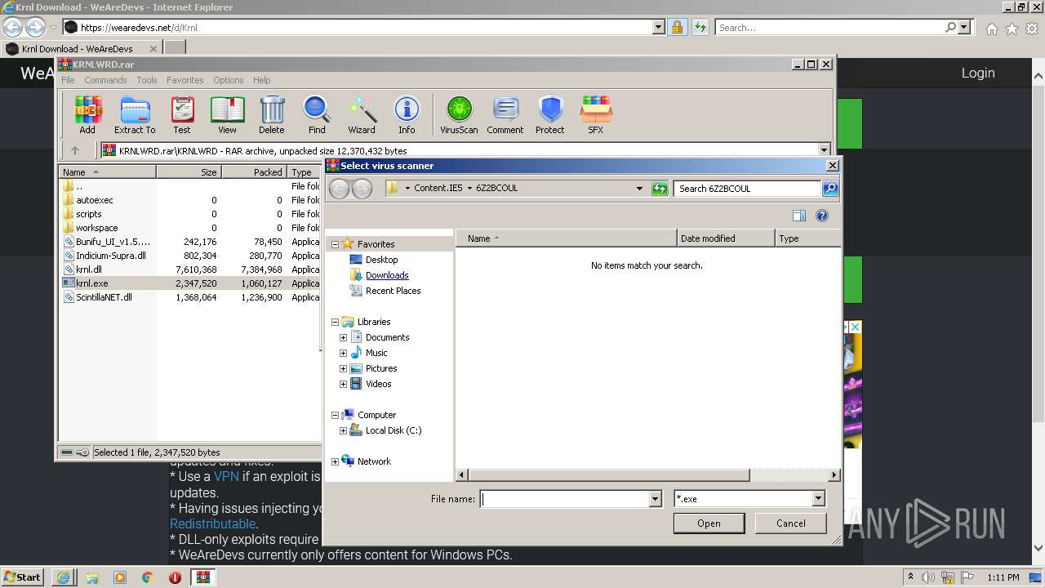Open IE Tools gear icon
The image size is (1045, 588).
click(1031, 29)
